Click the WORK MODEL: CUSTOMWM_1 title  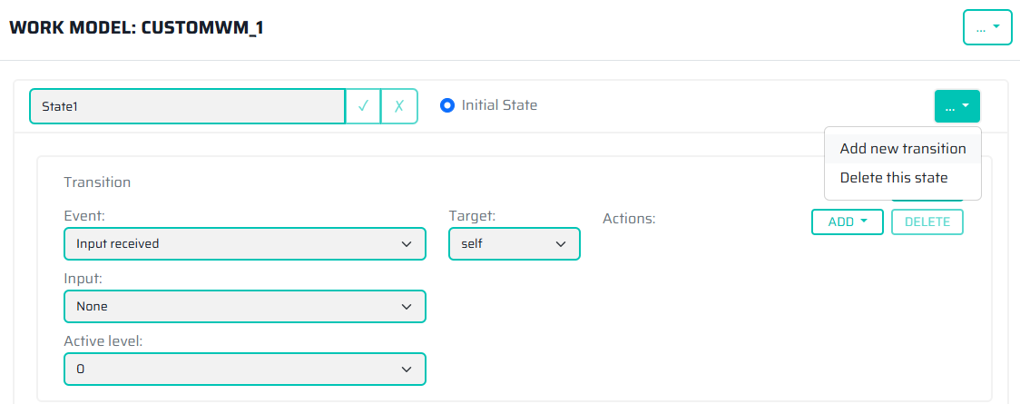click(x=136, y=28)
